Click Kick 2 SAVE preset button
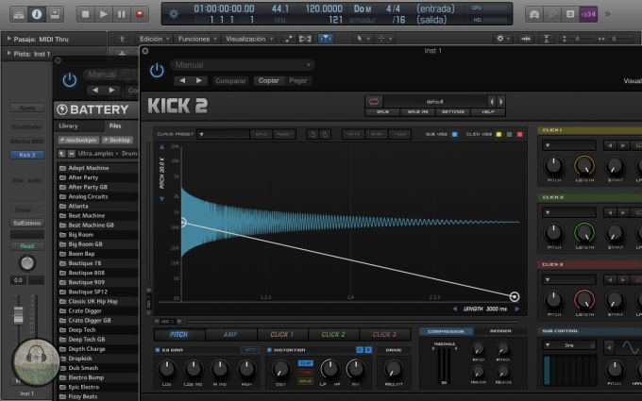This screenshot has height=401, width=642. tap(382, 111)
